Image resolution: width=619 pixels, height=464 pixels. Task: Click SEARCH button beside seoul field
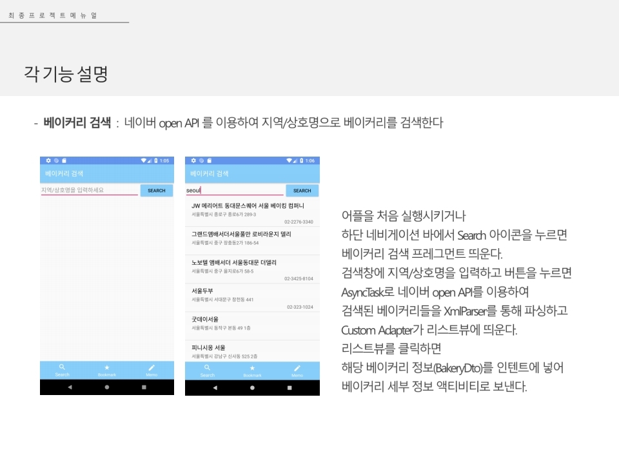[x=302, y=191]
